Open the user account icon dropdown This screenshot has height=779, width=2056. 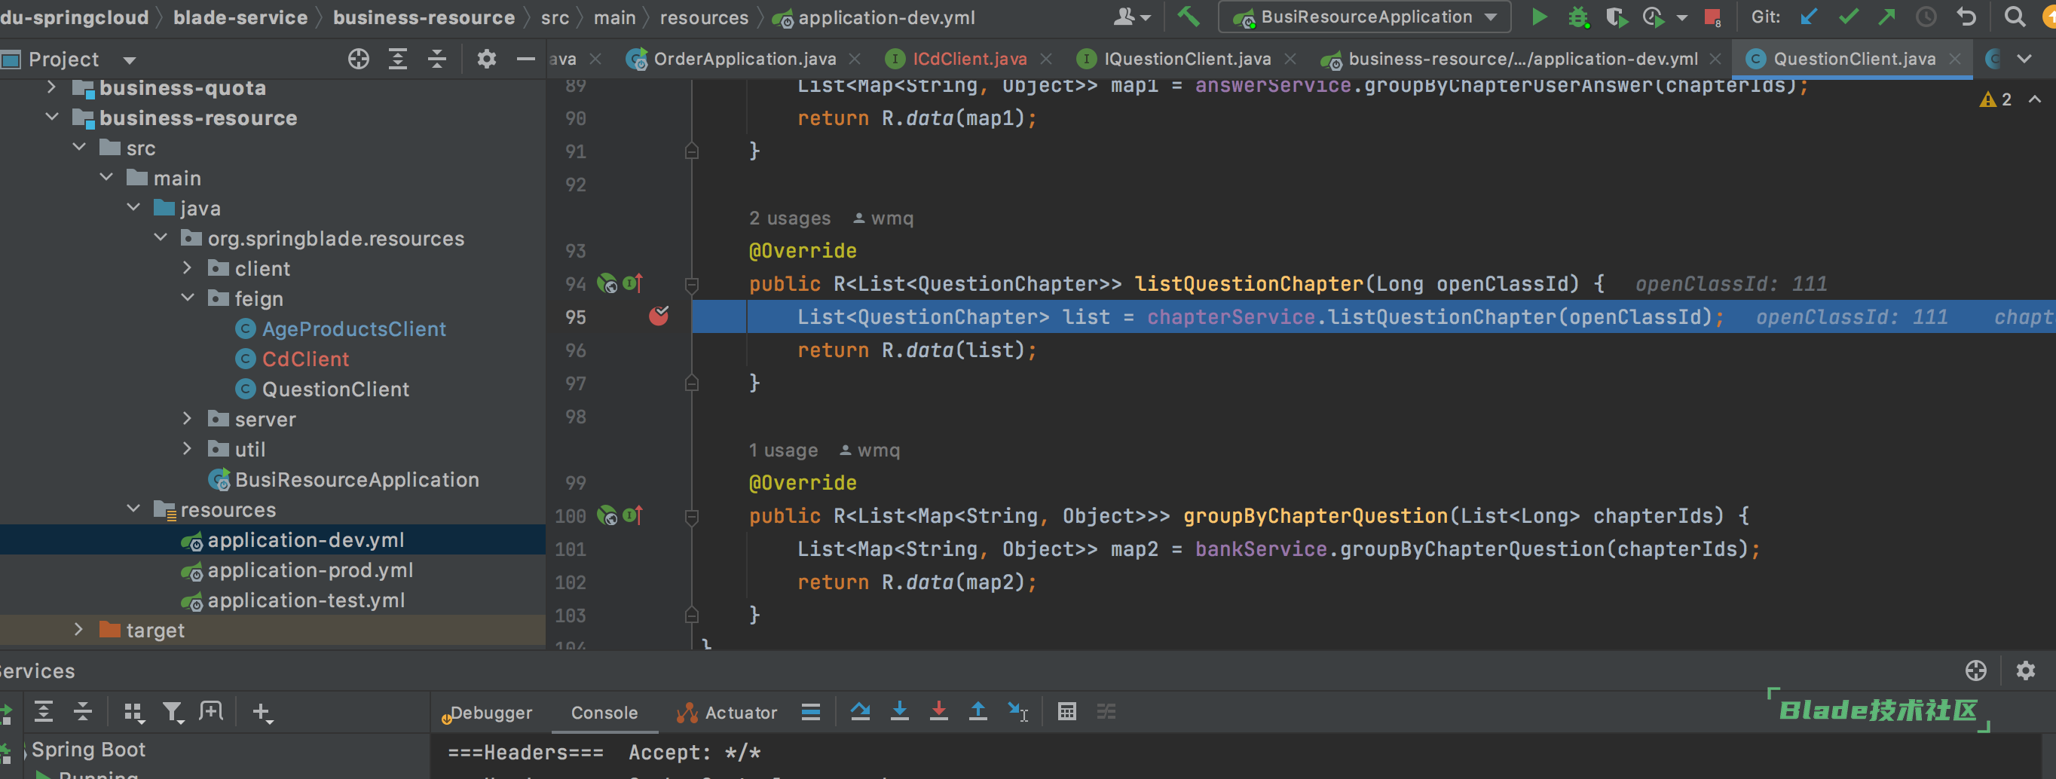(1132, 17)
